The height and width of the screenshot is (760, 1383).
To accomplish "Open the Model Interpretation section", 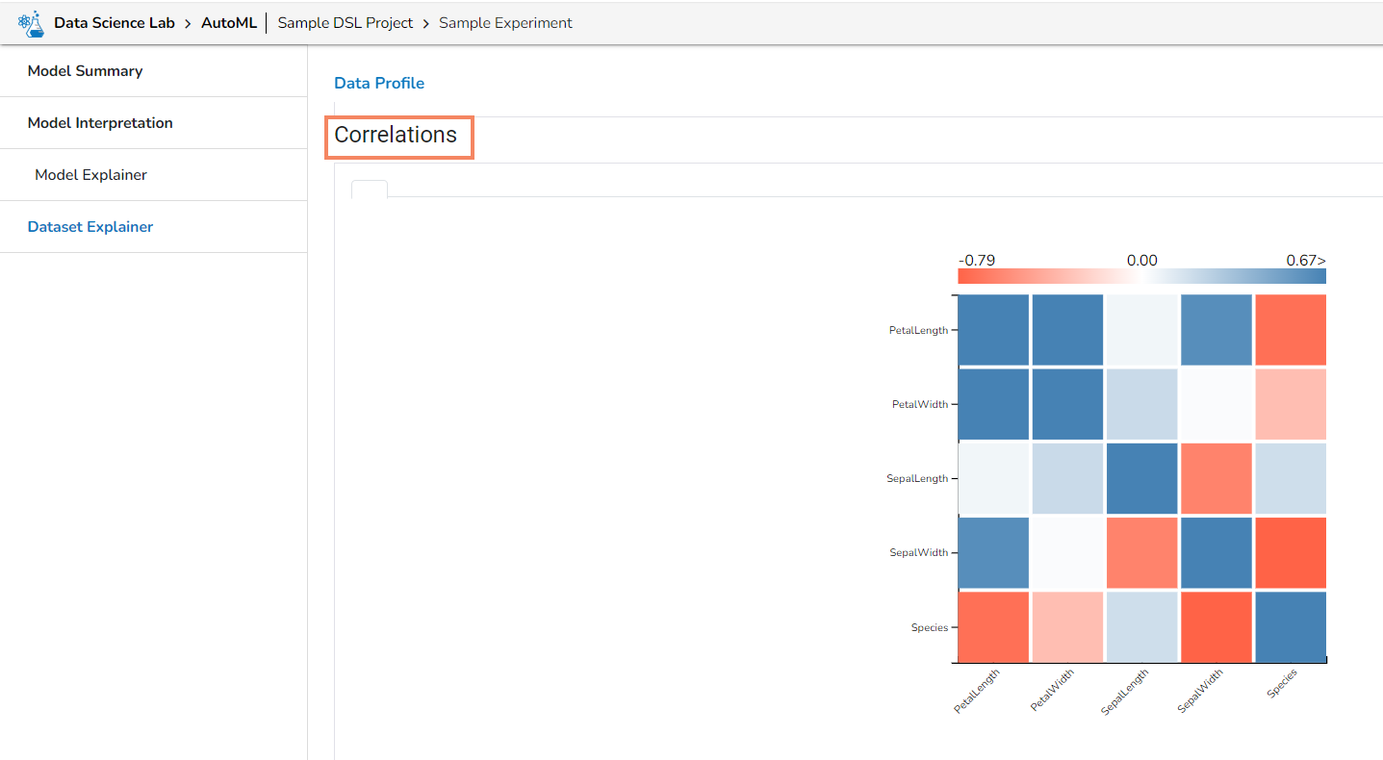I will tap(100, 123).
